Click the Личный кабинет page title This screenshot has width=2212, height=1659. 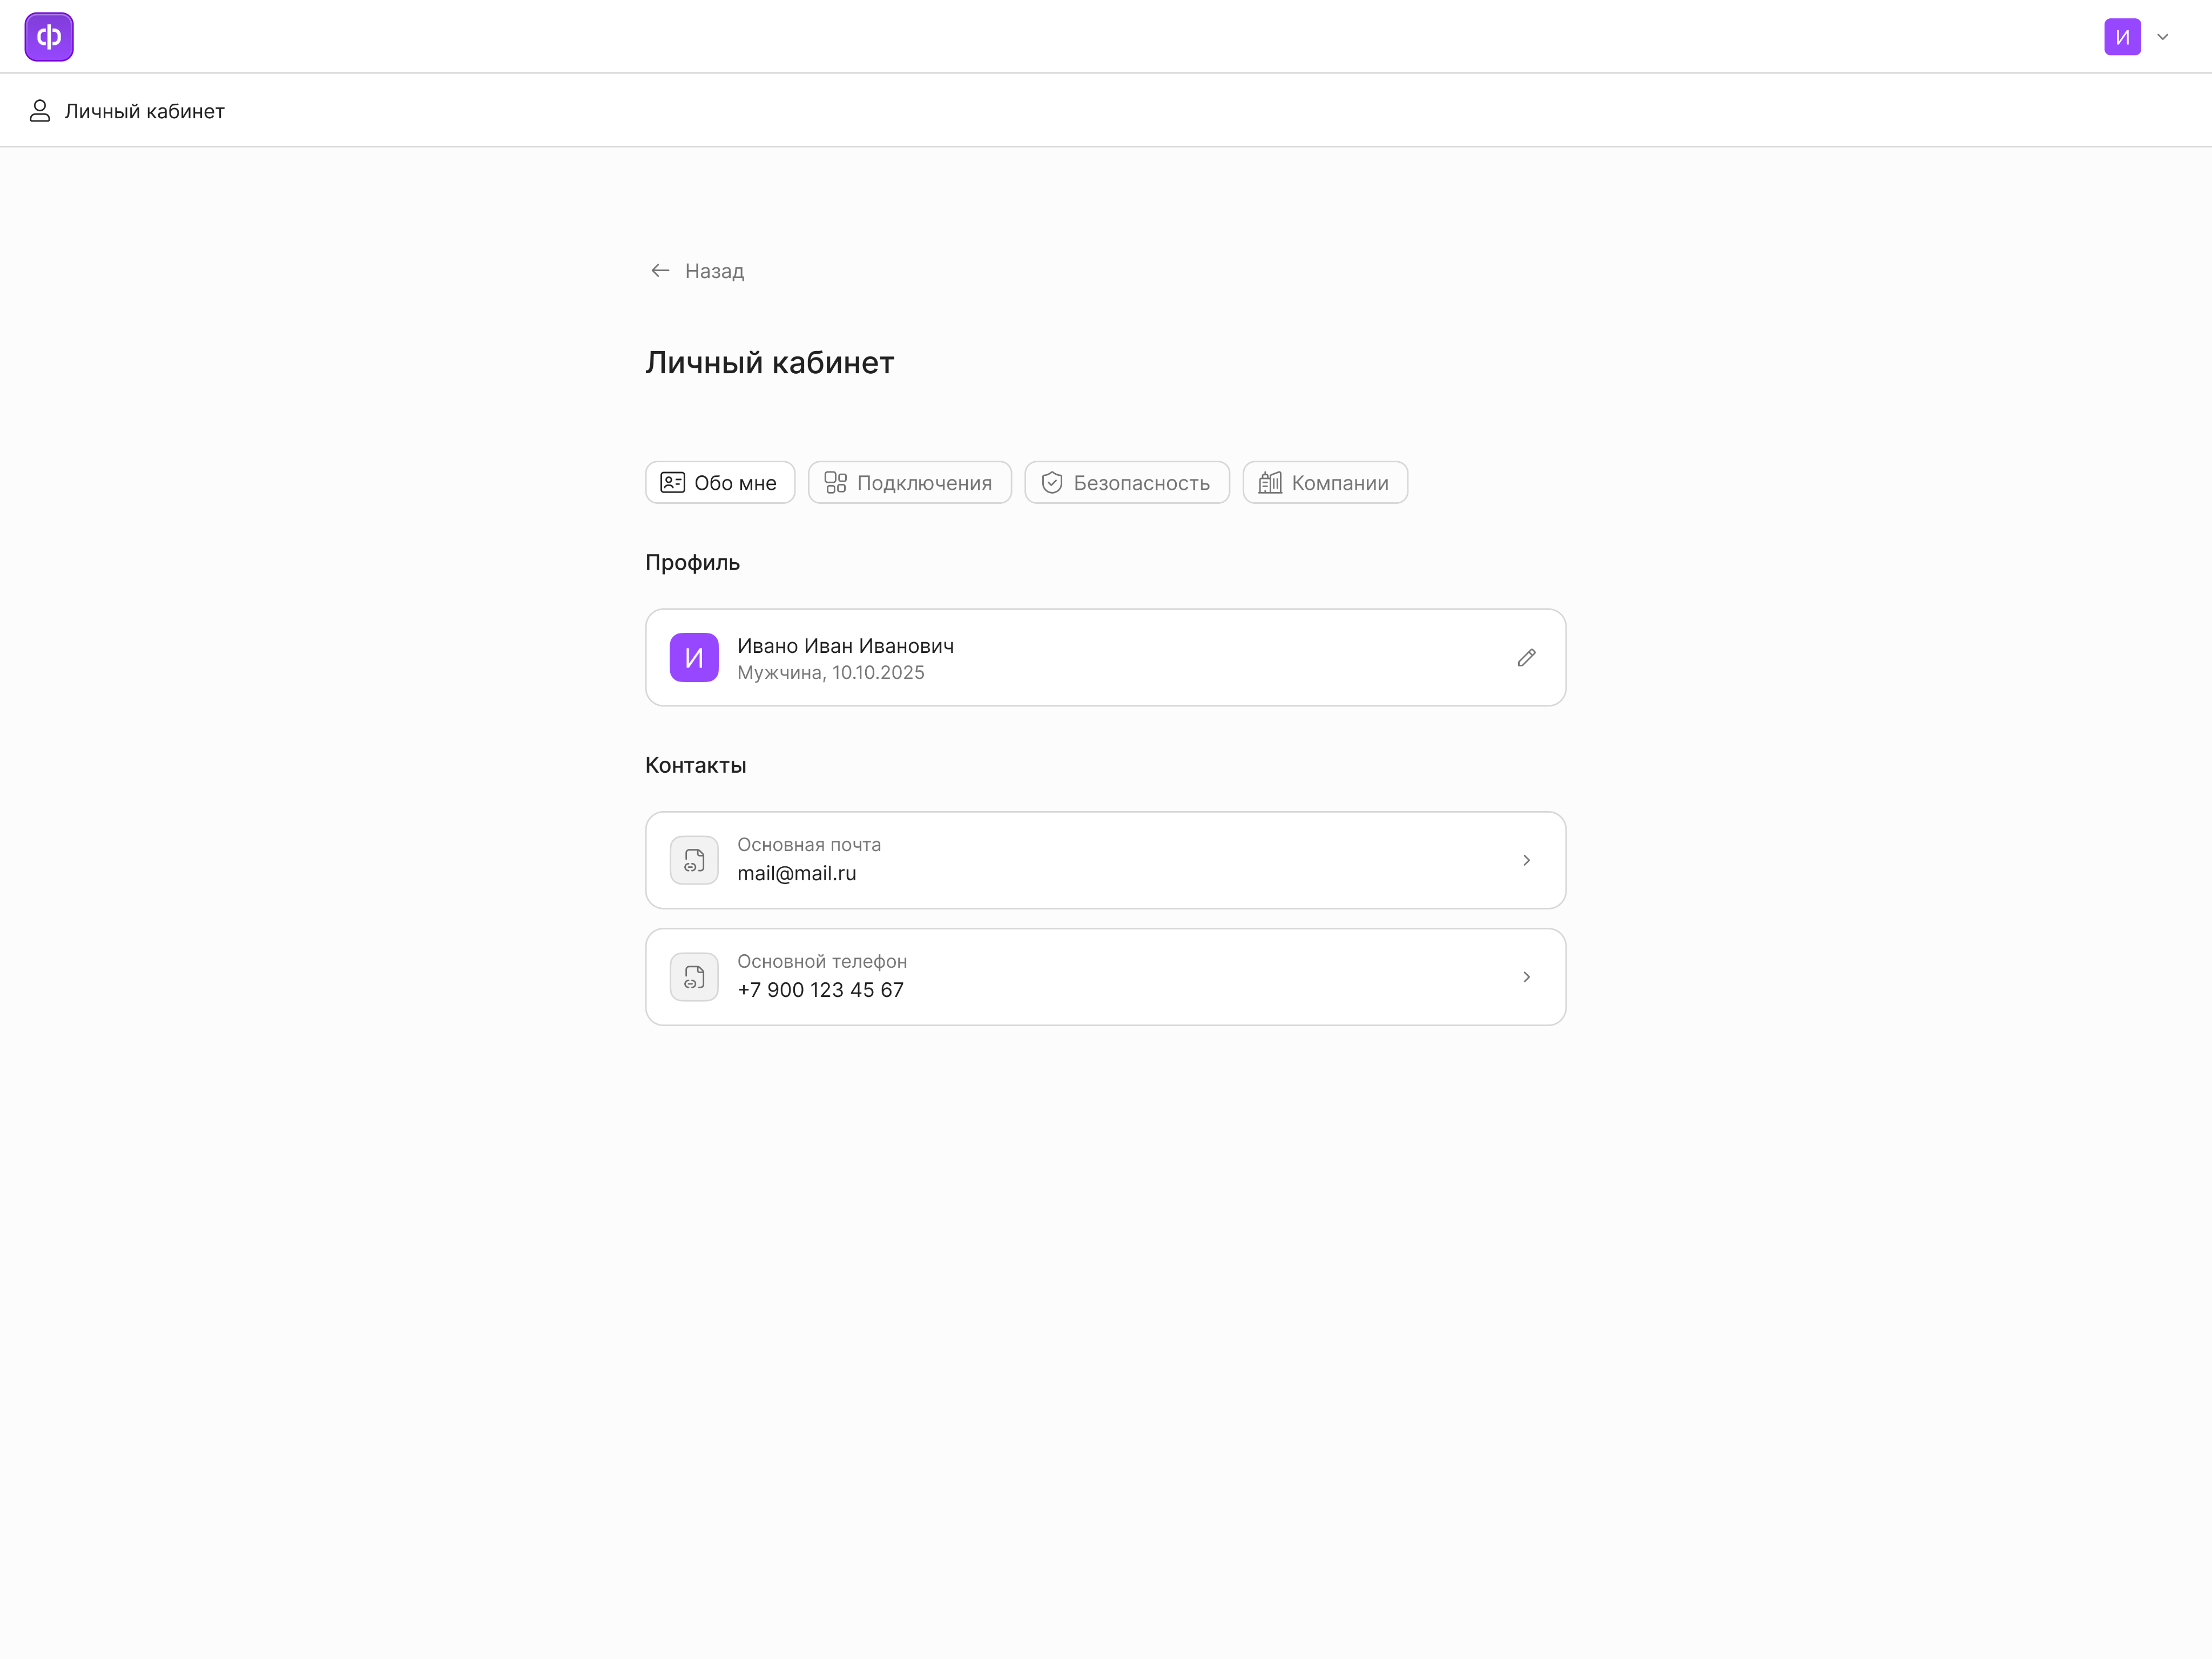coord(769,363)
